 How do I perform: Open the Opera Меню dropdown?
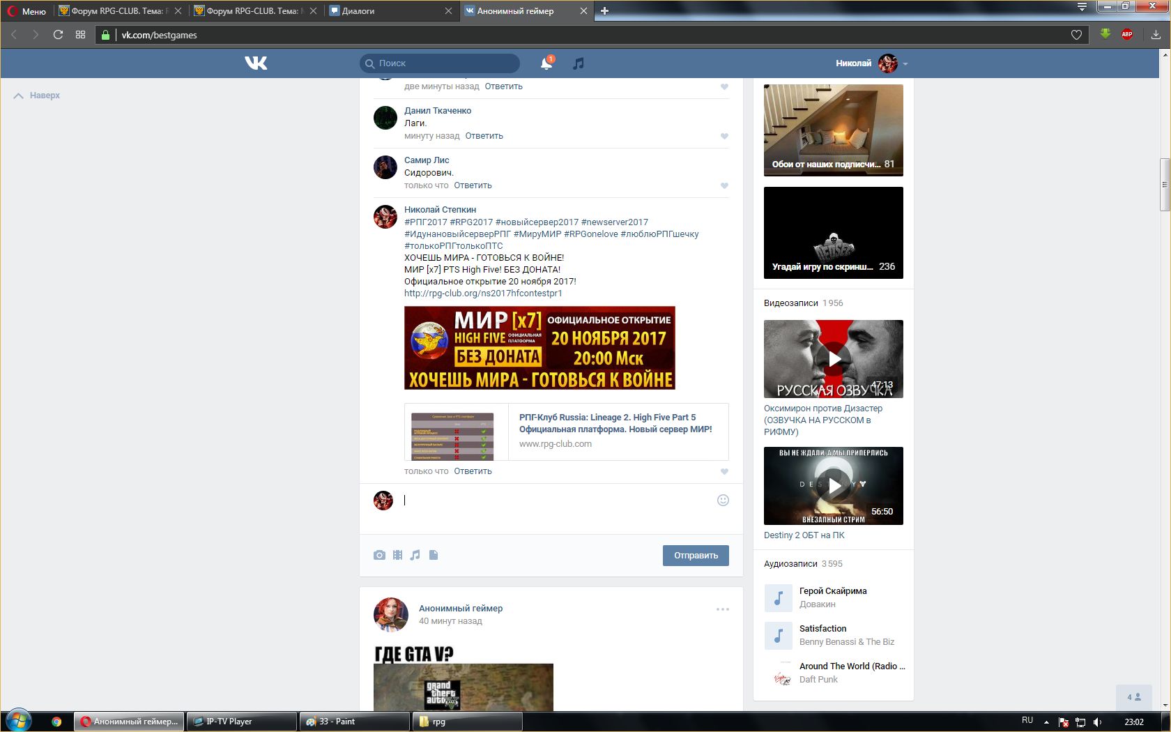(x=27, y=10)
